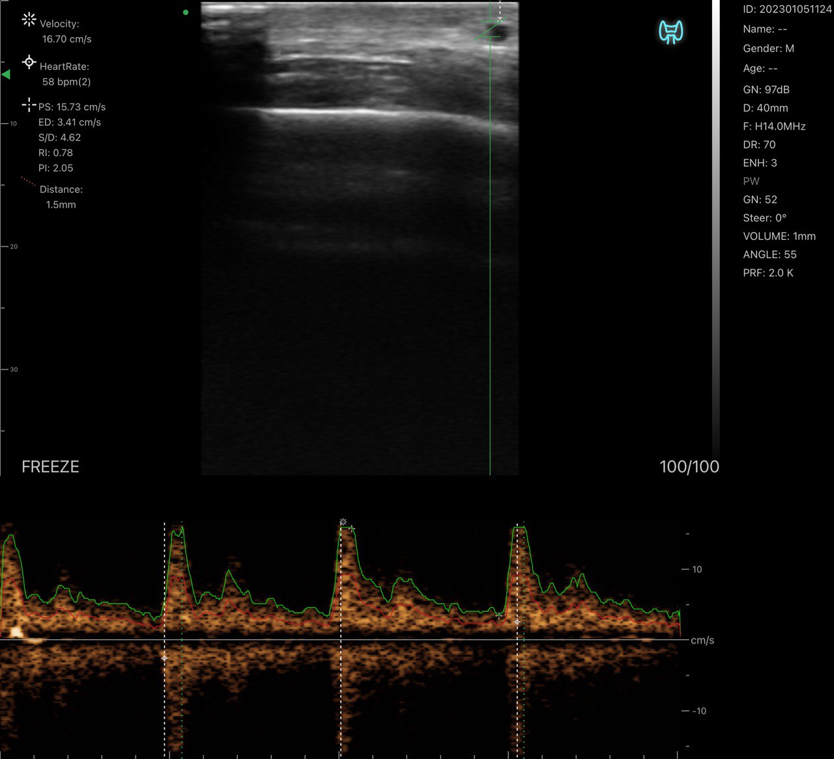834x759 pixels.
Task: Click the 100/100 frame counter
Action: [x=689, y=466]
